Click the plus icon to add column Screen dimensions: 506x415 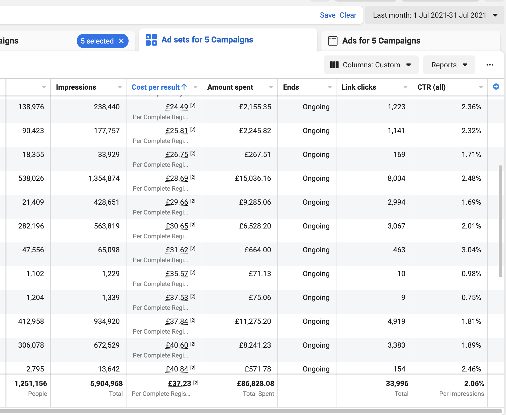pyautogui.click(x=496, y=87)
